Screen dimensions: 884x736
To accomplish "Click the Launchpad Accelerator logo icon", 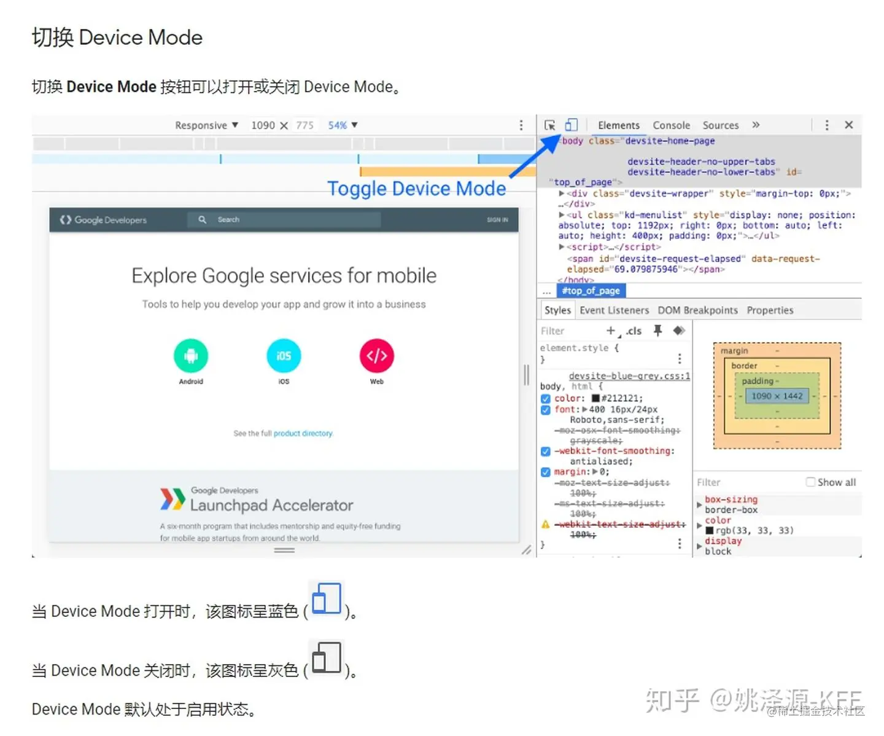I will coord(173,499).
